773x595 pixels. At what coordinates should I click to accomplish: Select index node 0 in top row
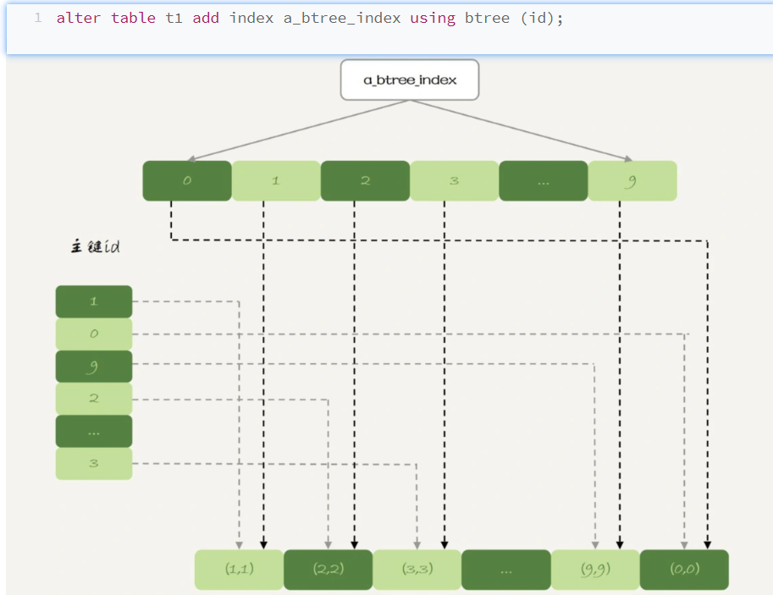[x=187, y=181]
